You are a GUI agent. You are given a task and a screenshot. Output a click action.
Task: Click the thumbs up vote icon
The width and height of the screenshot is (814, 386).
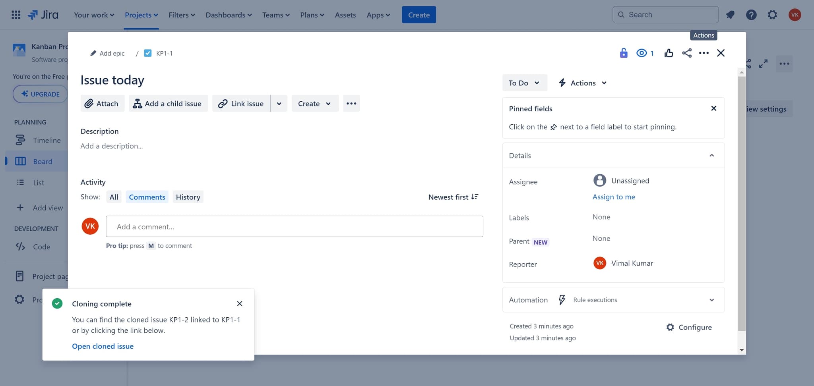pos(669,53)
